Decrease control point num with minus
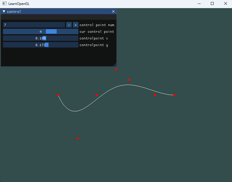This screenshot has height=182, width=232. [x=69, y=25]
